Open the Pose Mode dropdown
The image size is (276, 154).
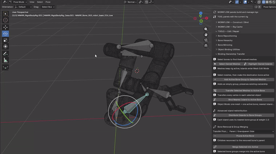tap(18, 2)
